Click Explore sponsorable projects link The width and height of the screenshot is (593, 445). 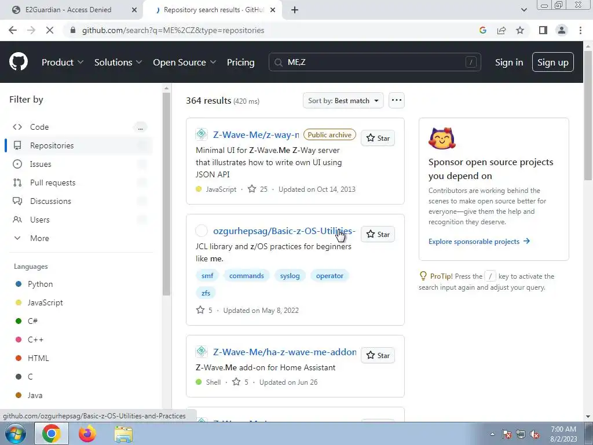(x=479, y=242)
